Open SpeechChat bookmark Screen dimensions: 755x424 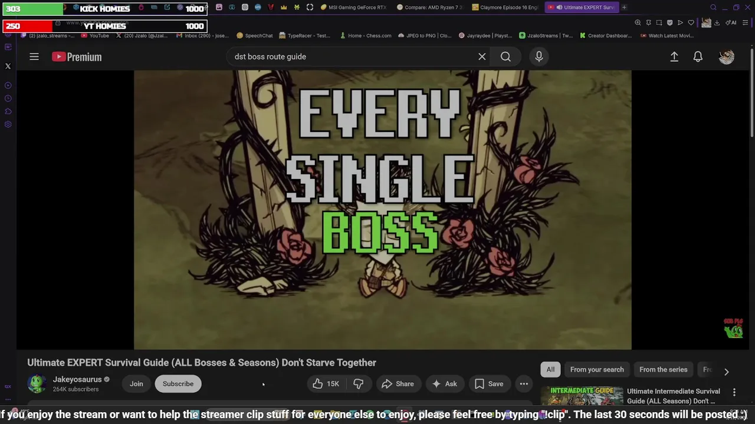[x=254, y=35]
